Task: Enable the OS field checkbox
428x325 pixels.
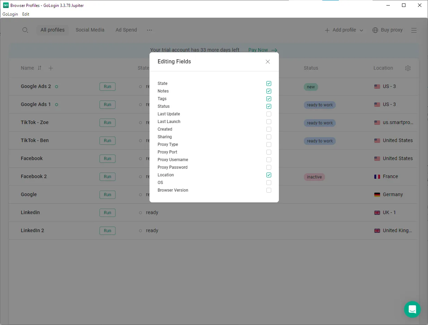Action: click(x=269, y=183)
